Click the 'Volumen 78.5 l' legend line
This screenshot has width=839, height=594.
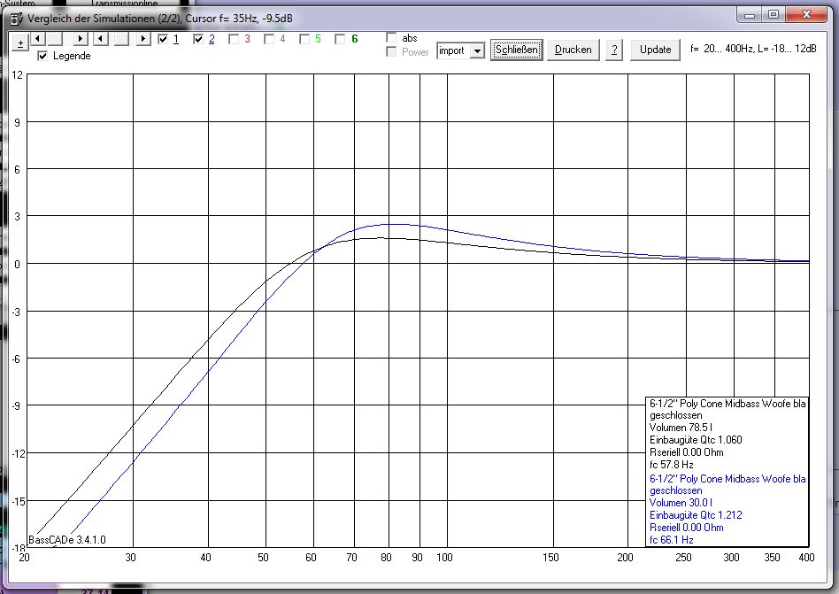click(x=681, y=428)
